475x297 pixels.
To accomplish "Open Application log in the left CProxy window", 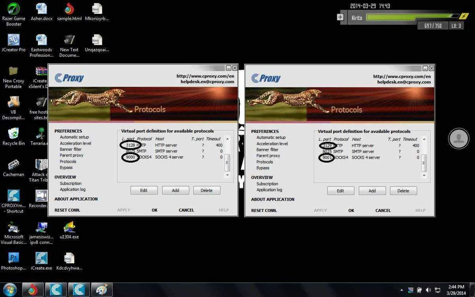I will pos(73,189).
